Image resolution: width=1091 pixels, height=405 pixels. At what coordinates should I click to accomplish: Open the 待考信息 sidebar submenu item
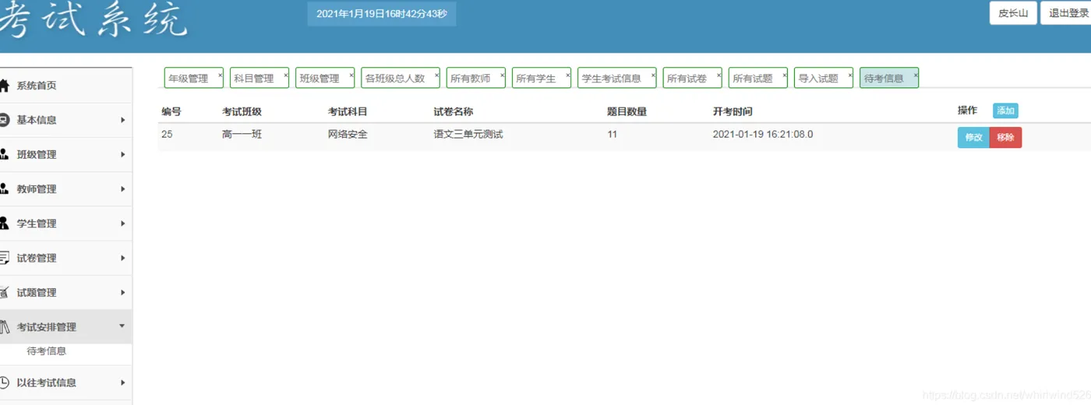47,351
